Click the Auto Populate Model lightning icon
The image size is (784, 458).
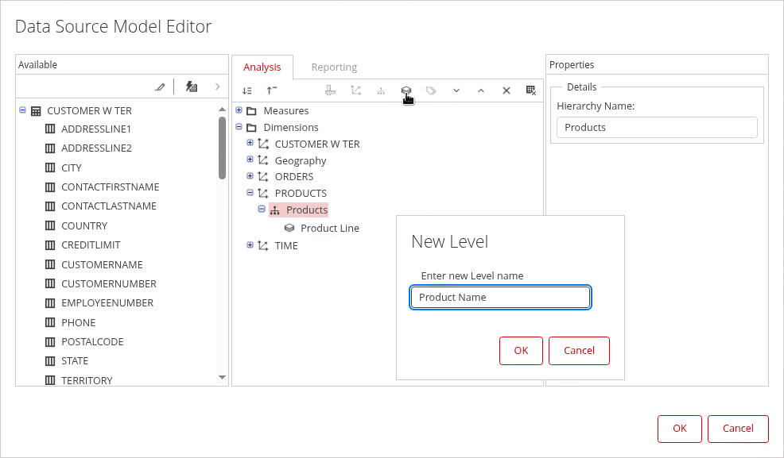pyautogui.click(x=191, y=87)
